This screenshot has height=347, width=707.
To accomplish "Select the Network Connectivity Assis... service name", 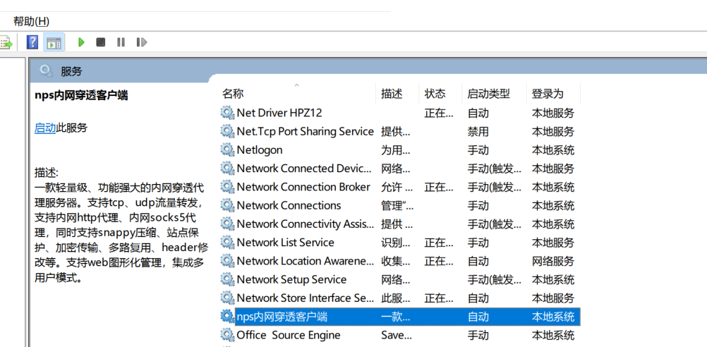I will [x=306, y=224].
